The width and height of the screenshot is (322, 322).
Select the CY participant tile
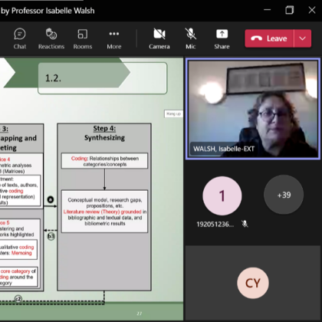[x=253, y=283]
